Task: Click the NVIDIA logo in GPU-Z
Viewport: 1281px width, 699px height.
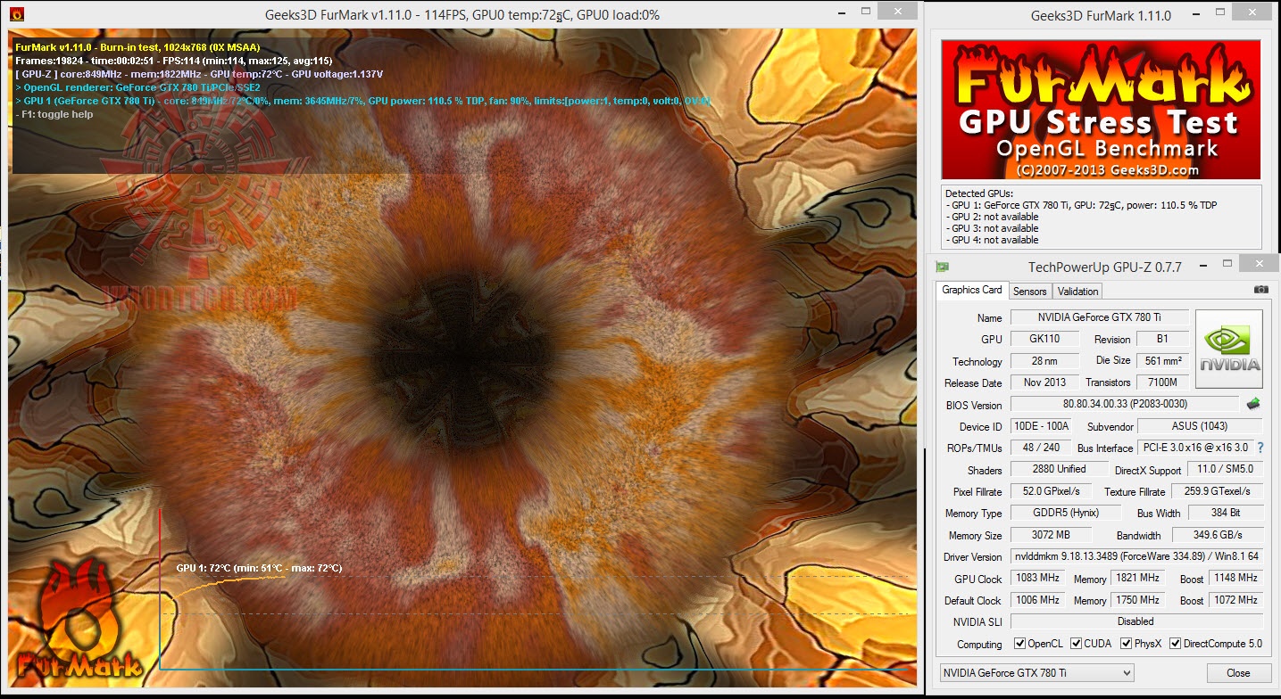Action: (1229, 349)
